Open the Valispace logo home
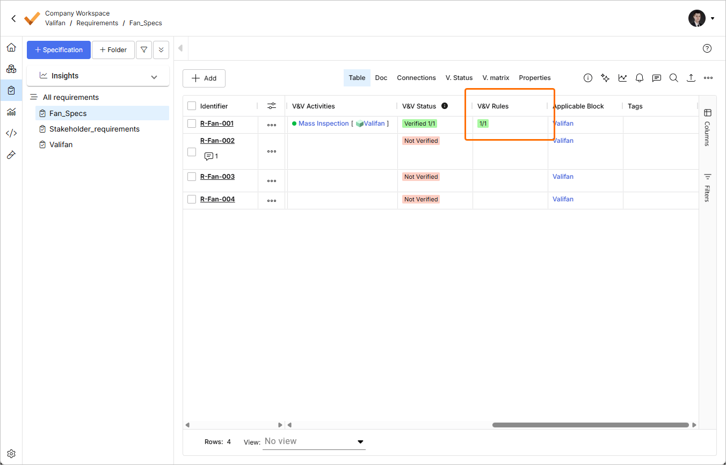This screenshot has height=465, width=726. tap(32, 18)
